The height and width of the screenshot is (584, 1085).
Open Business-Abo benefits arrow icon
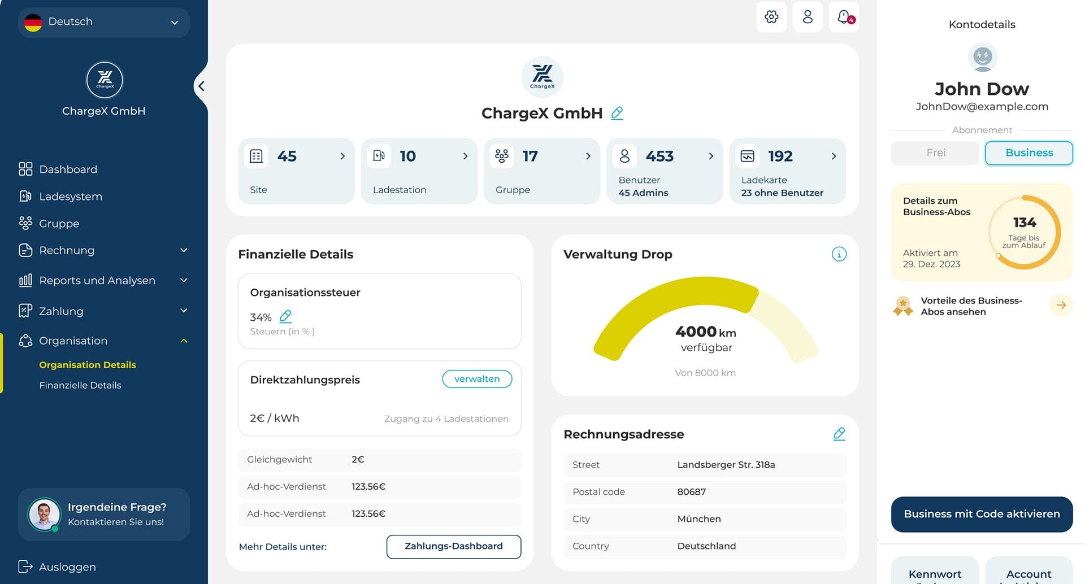tap(1061, 306)
